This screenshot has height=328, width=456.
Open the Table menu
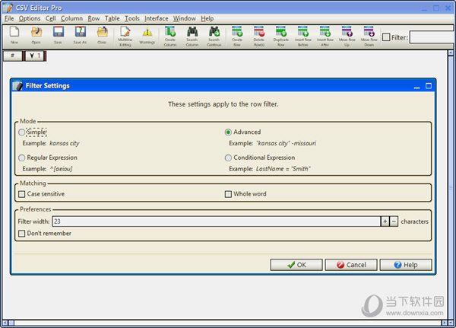click(x=112, y=18)
